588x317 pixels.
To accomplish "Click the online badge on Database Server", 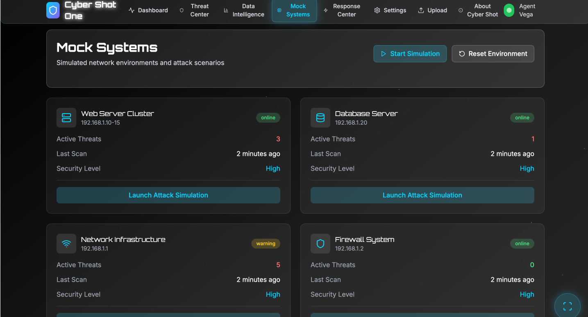I will coord(522,118).
